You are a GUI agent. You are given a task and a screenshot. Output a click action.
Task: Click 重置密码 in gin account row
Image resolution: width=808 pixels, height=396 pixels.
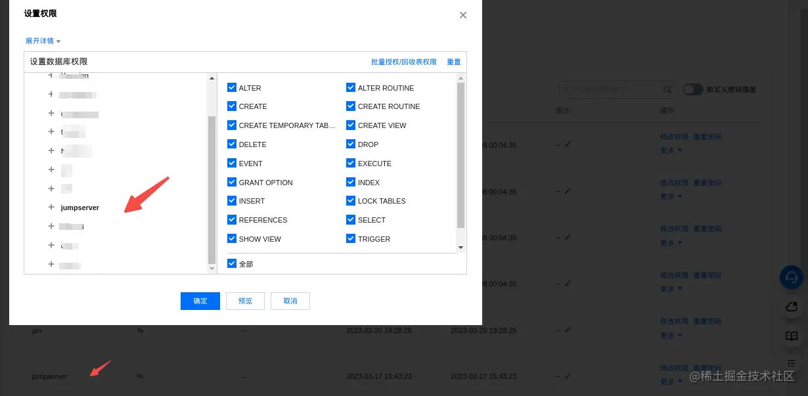[707, 322]
